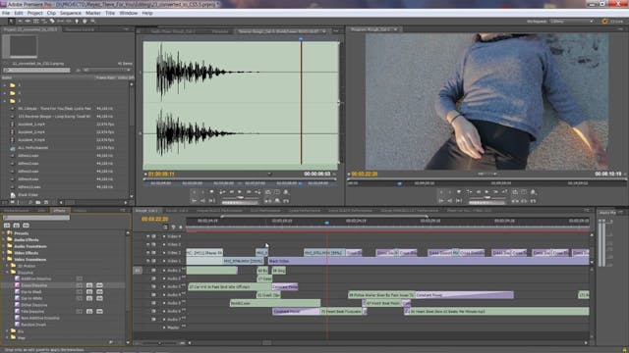
Task: Expand the Audio Effects folder
Action: (x=4, y=239)
